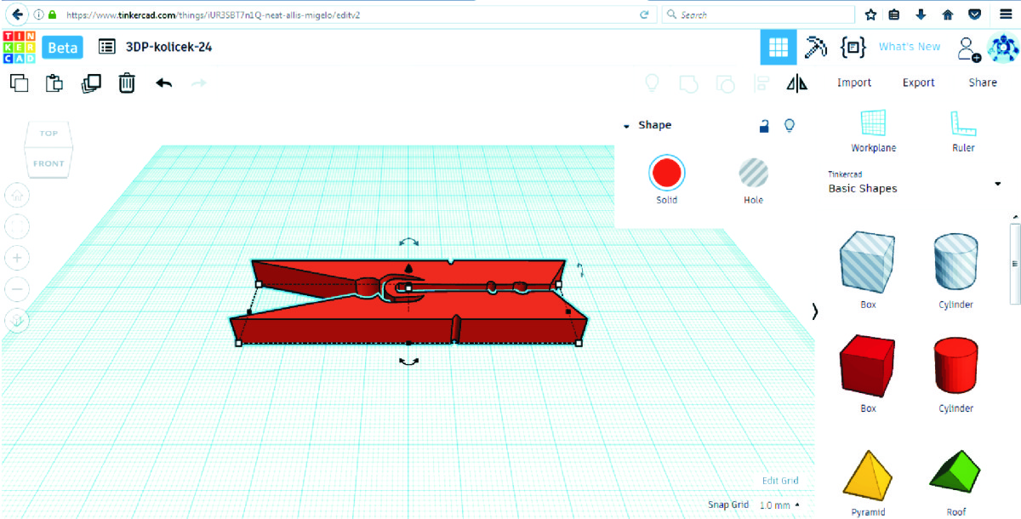Image resolution: width=1021 pixels, height=519 pixels.
Task: Click the Edit Grid button
Action: [780, 481]
